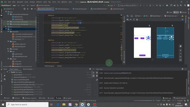Screen dimensions: 190x107
Task: Click horizontal expand arrows in design toolbar
Action: 131,19
